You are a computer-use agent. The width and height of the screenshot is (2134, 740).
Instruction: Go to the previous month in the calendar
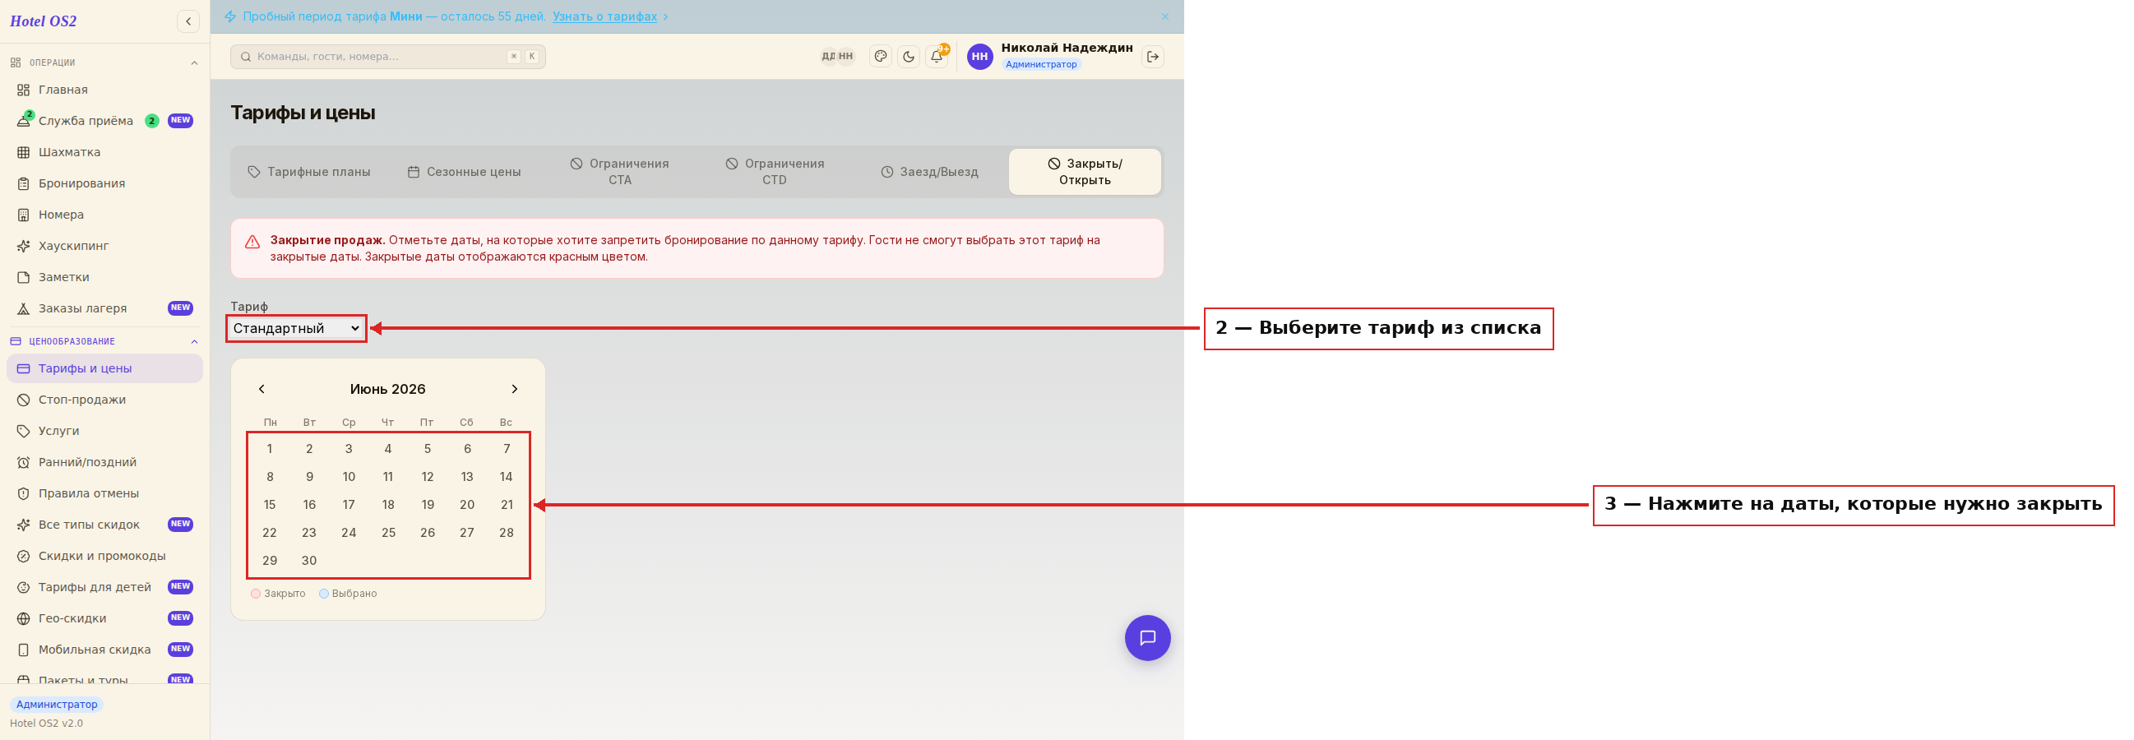tap(262, 389)
